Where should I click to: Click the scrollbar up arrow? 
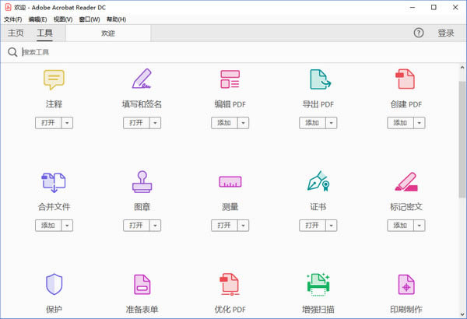coord(462,68)
